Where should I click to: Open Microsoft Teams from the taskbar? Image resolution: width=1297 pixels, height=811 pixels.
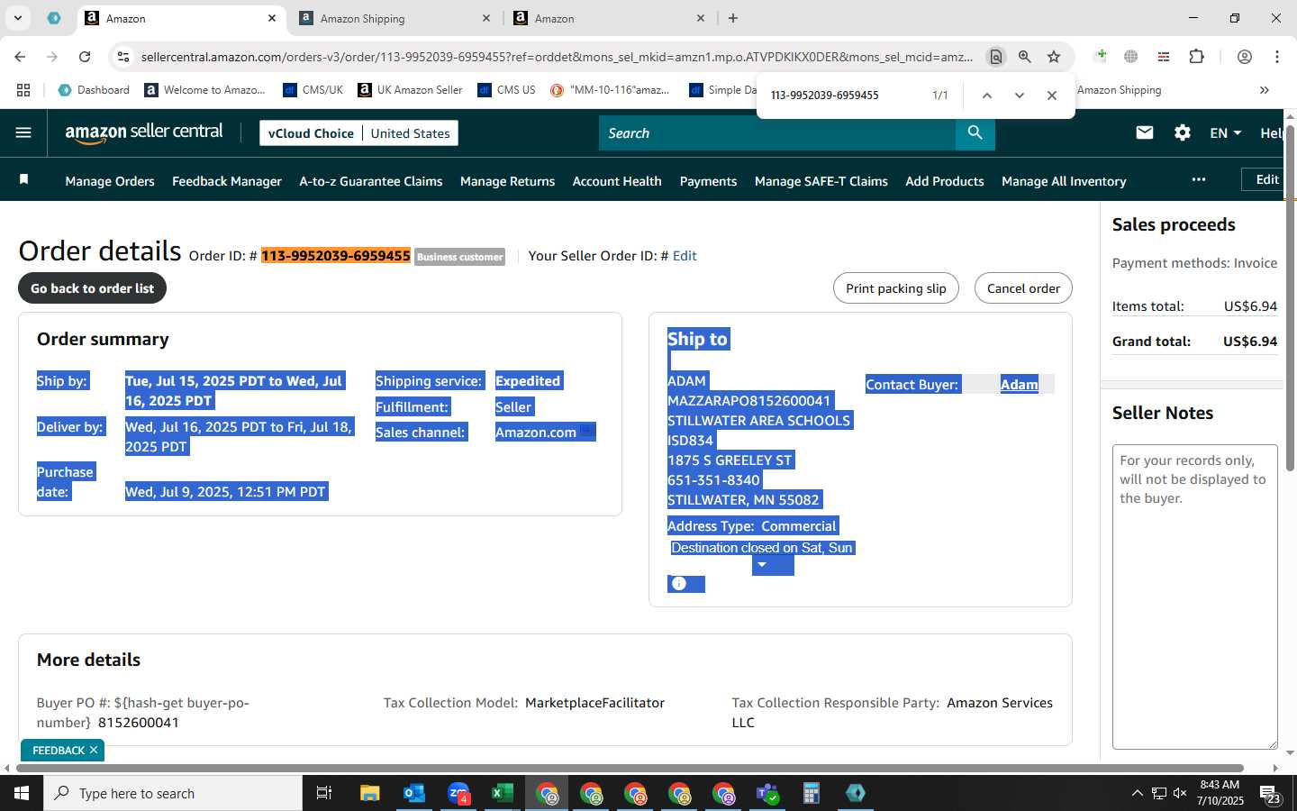[767, 793]
